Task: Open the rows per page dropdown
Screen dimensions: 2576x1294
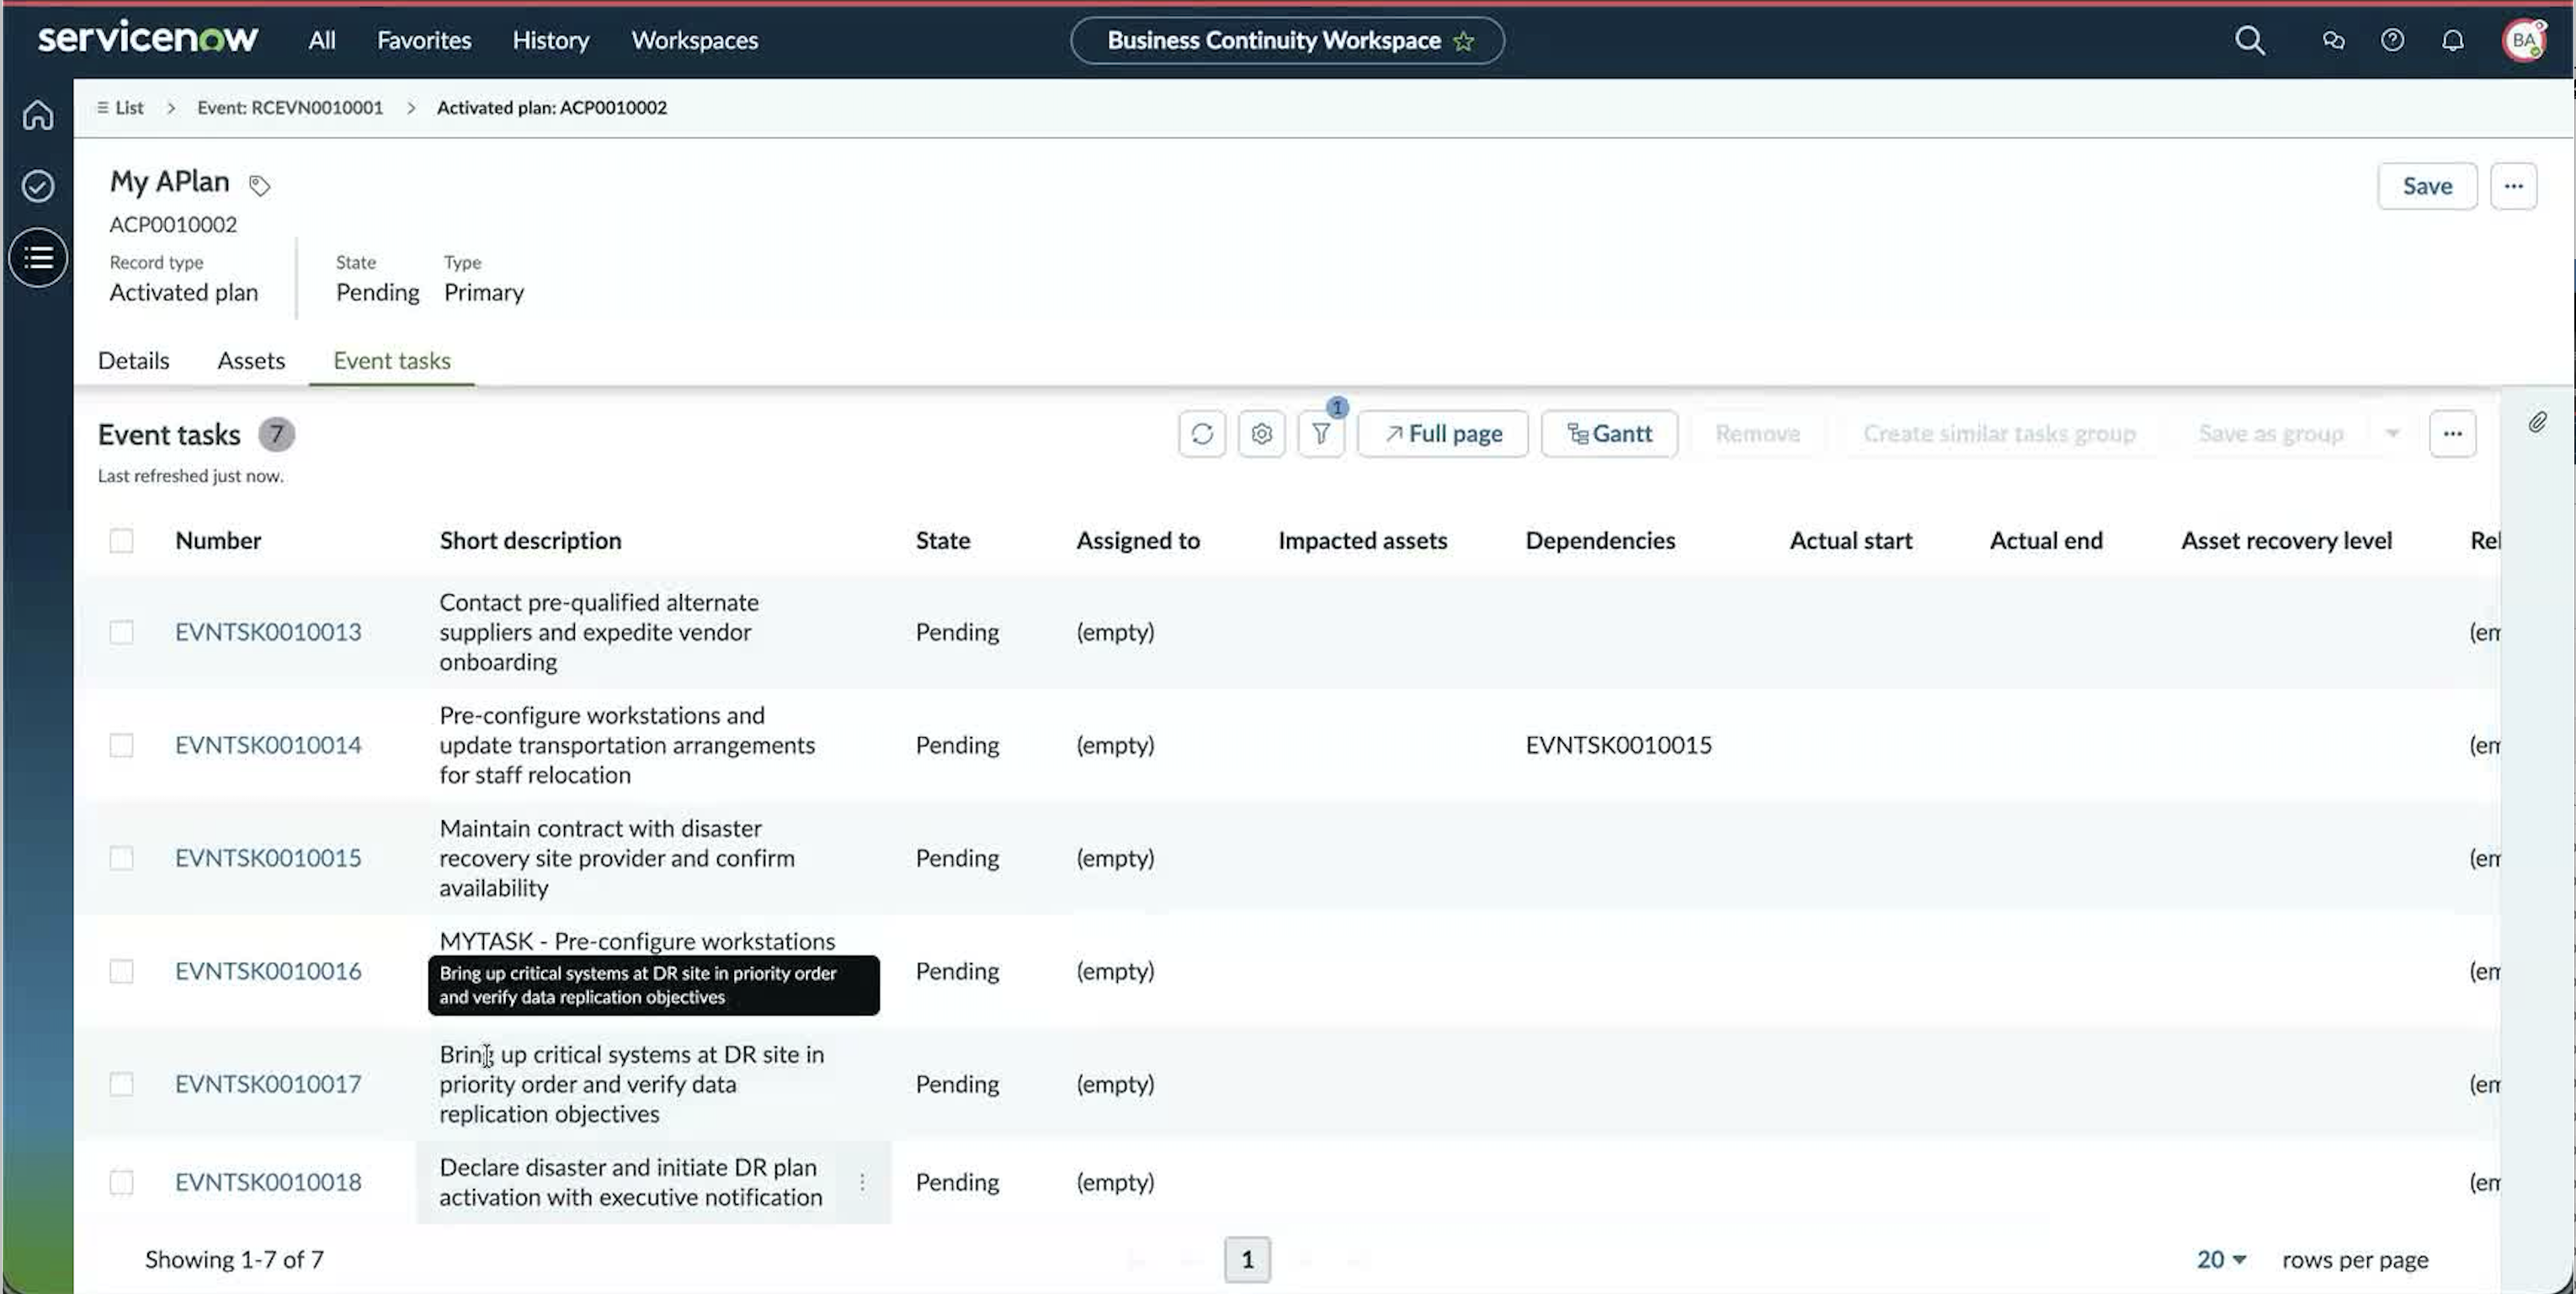Action: coord(2221,1259)
